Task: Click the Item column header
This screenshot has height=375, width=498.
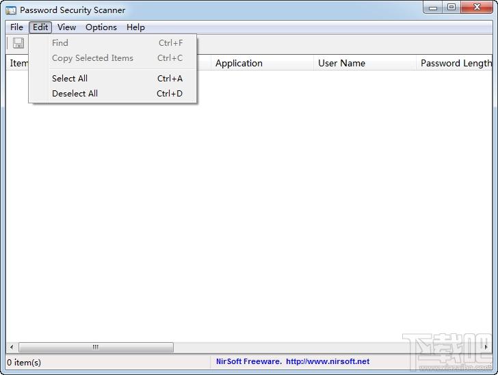Action: [18, 63]
